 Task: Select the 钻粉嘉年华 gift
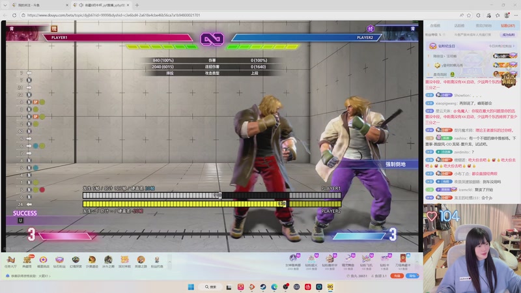[x=330, y=262]
